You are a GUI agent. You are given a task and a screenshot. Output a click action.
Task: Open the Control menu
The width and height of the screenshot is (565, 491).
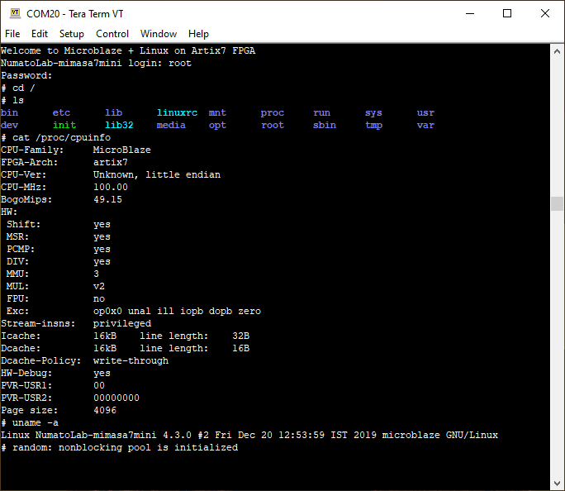pos(112,34)
